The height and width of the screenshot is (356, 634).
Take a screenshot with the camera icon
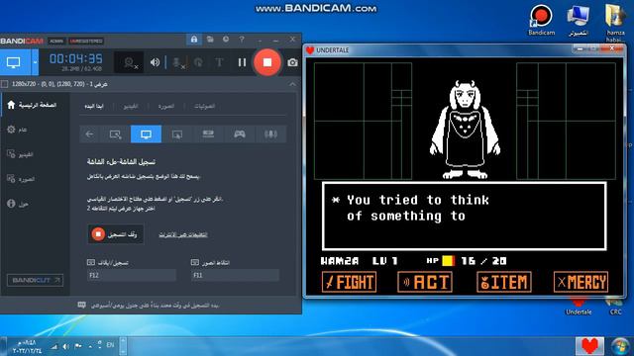293,62
